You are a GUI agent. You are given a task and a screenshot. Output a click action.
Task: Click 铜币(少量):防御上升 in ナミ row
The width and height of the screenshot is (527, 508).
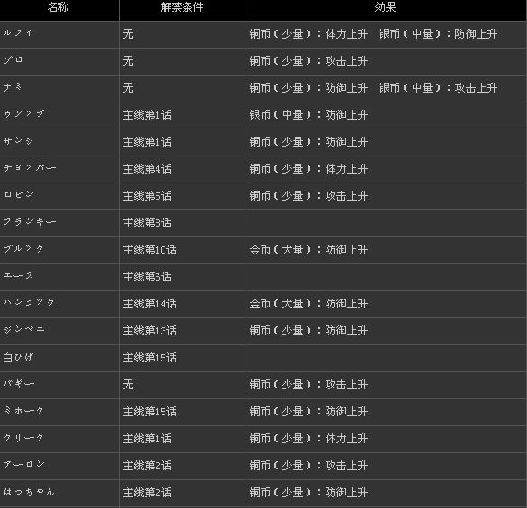tap(308, 88)
